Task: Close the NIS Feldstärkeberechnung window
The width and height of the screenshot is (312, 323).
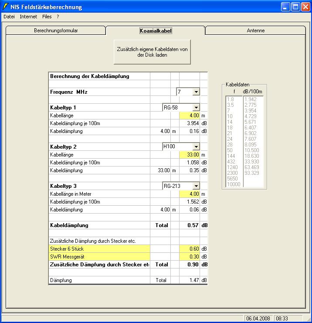Action: [306, 7]
